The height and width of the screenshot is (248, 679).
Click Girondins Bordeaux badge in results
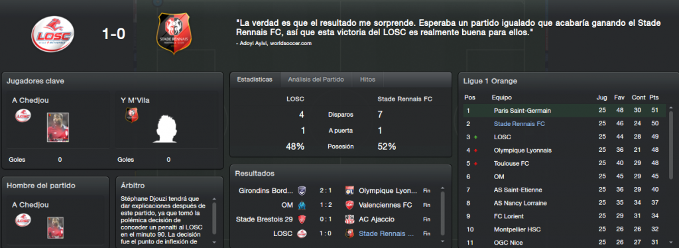[x=302, y=191]
